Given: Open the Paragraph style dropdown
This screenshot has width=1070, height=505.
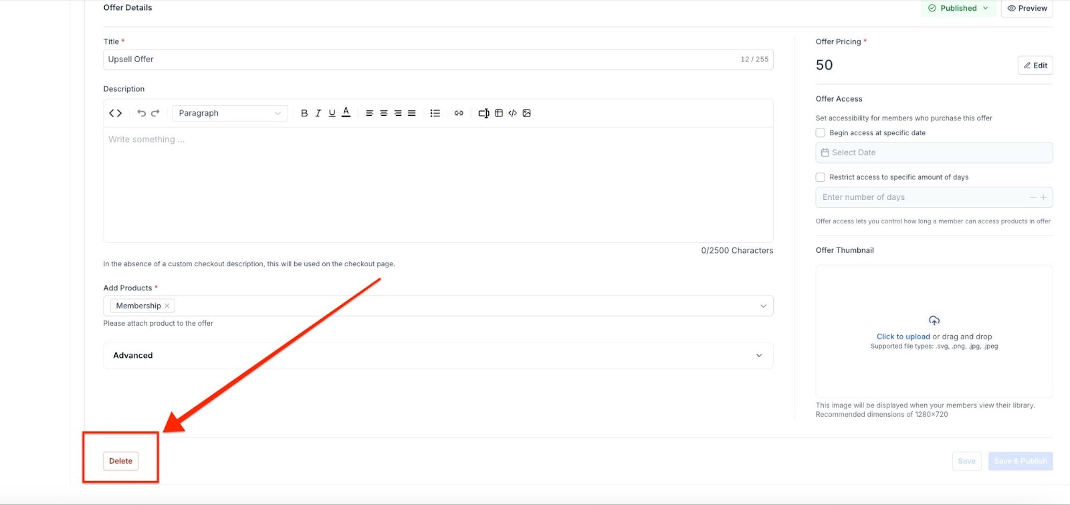Looking at the screenshot, I should coord(230,113).
